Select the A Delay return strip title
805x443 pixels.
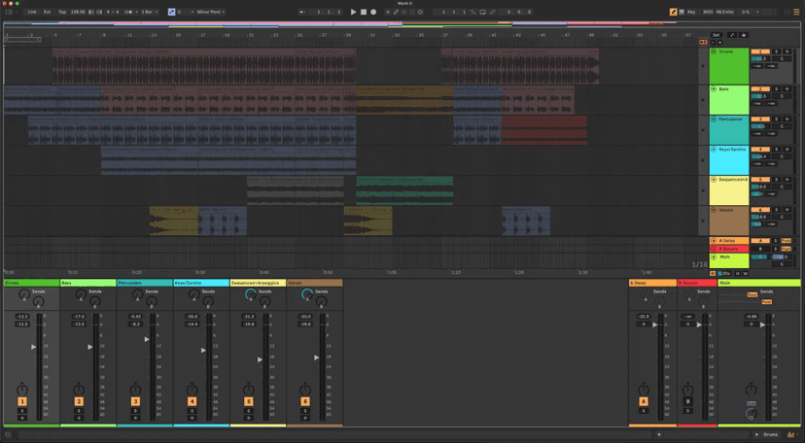point(652,283)
